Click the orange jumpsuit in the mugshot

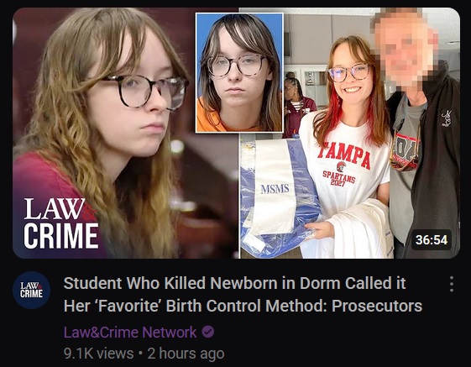point(212,118)
